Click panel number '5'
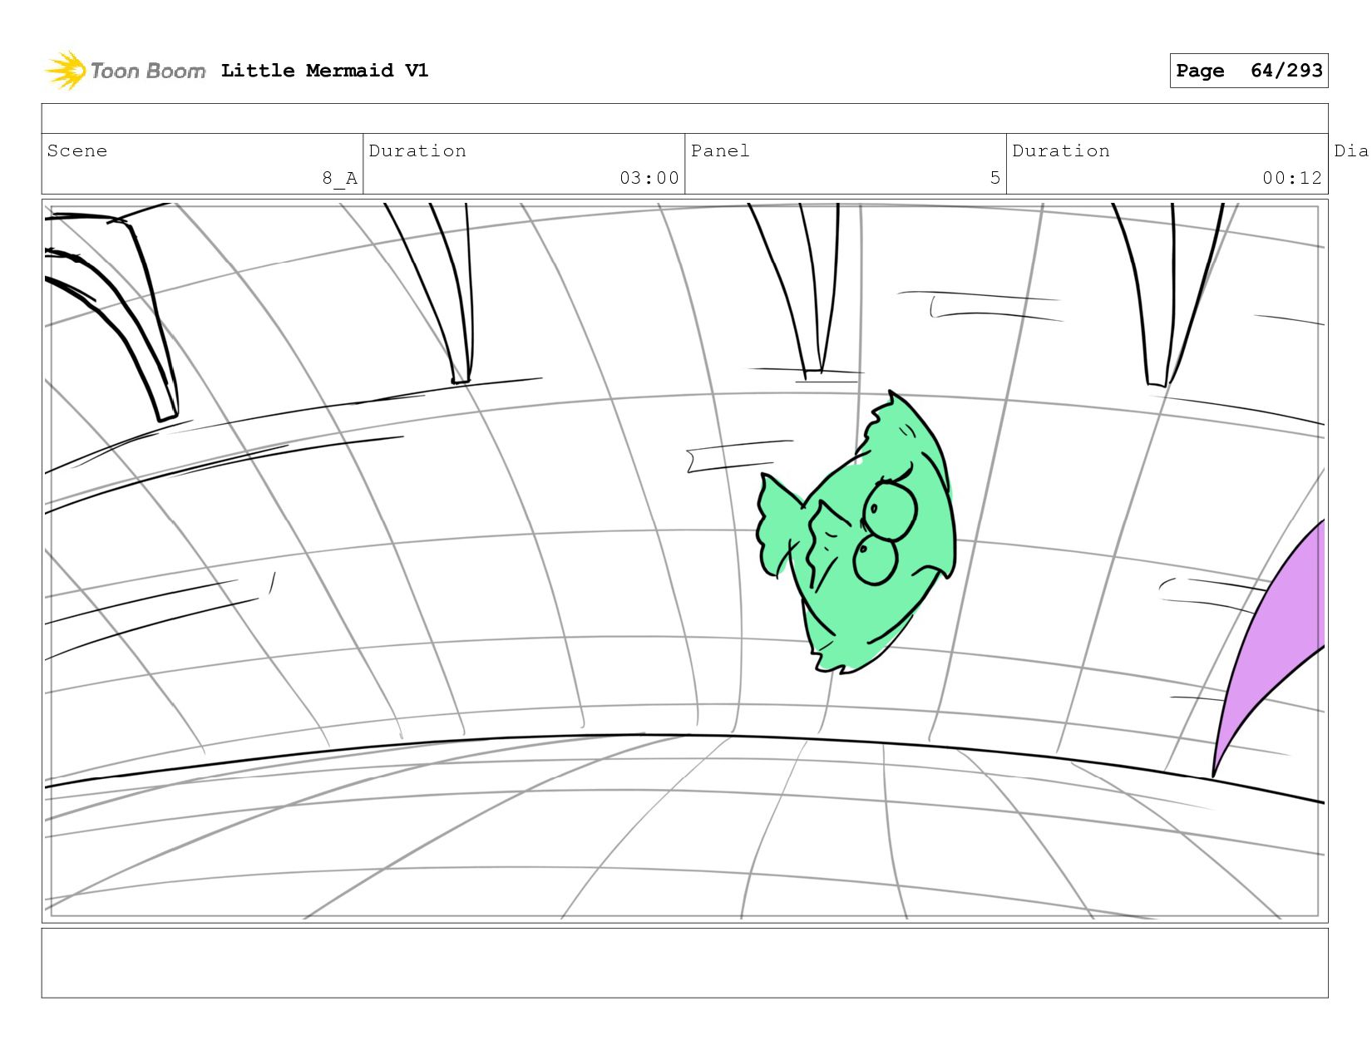Screen dimensions: 1372x1060 (x=994, y=178)
